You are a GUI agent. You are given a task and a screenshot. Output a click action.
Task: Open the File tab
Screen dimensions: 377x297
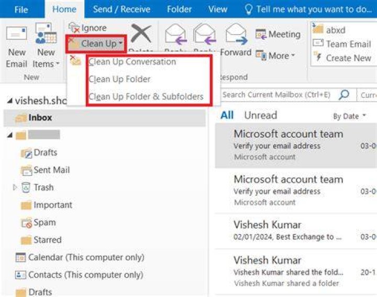tap(21, 9)
